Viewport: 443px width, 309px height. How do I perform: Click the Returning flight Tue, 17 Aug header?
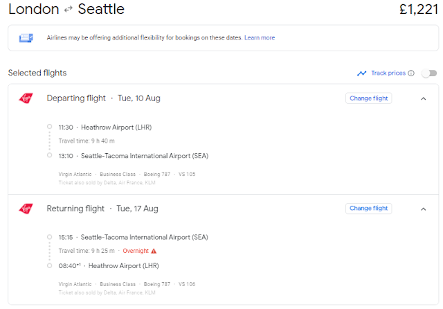click(x=102, y=209)
